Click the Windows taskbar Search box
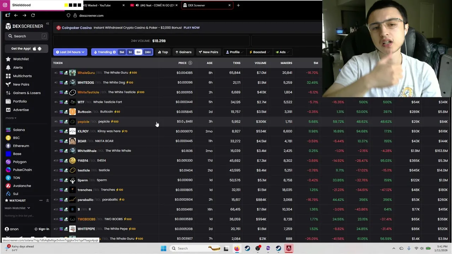452x254 pixels. [x=196, y=248]
